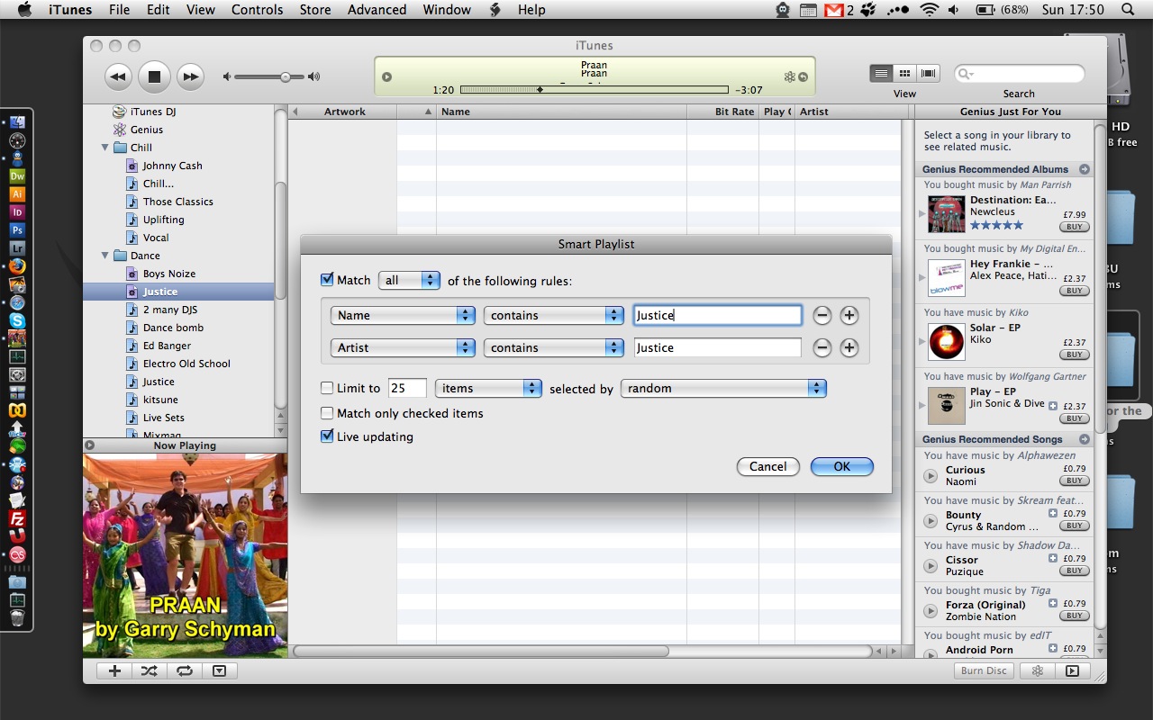Adjust the volume slider knob
Image resolution: width=1153 pixels, height=720 pixels.
click(x=285, y=77)
